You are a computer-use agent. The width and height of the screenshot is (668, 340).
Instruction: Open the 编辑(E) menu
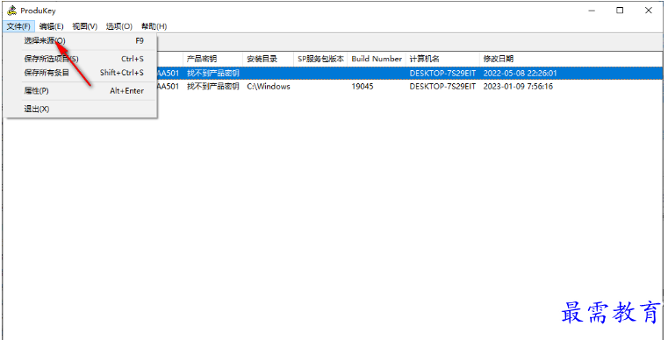pyautogui.click(x=52, y=26)
